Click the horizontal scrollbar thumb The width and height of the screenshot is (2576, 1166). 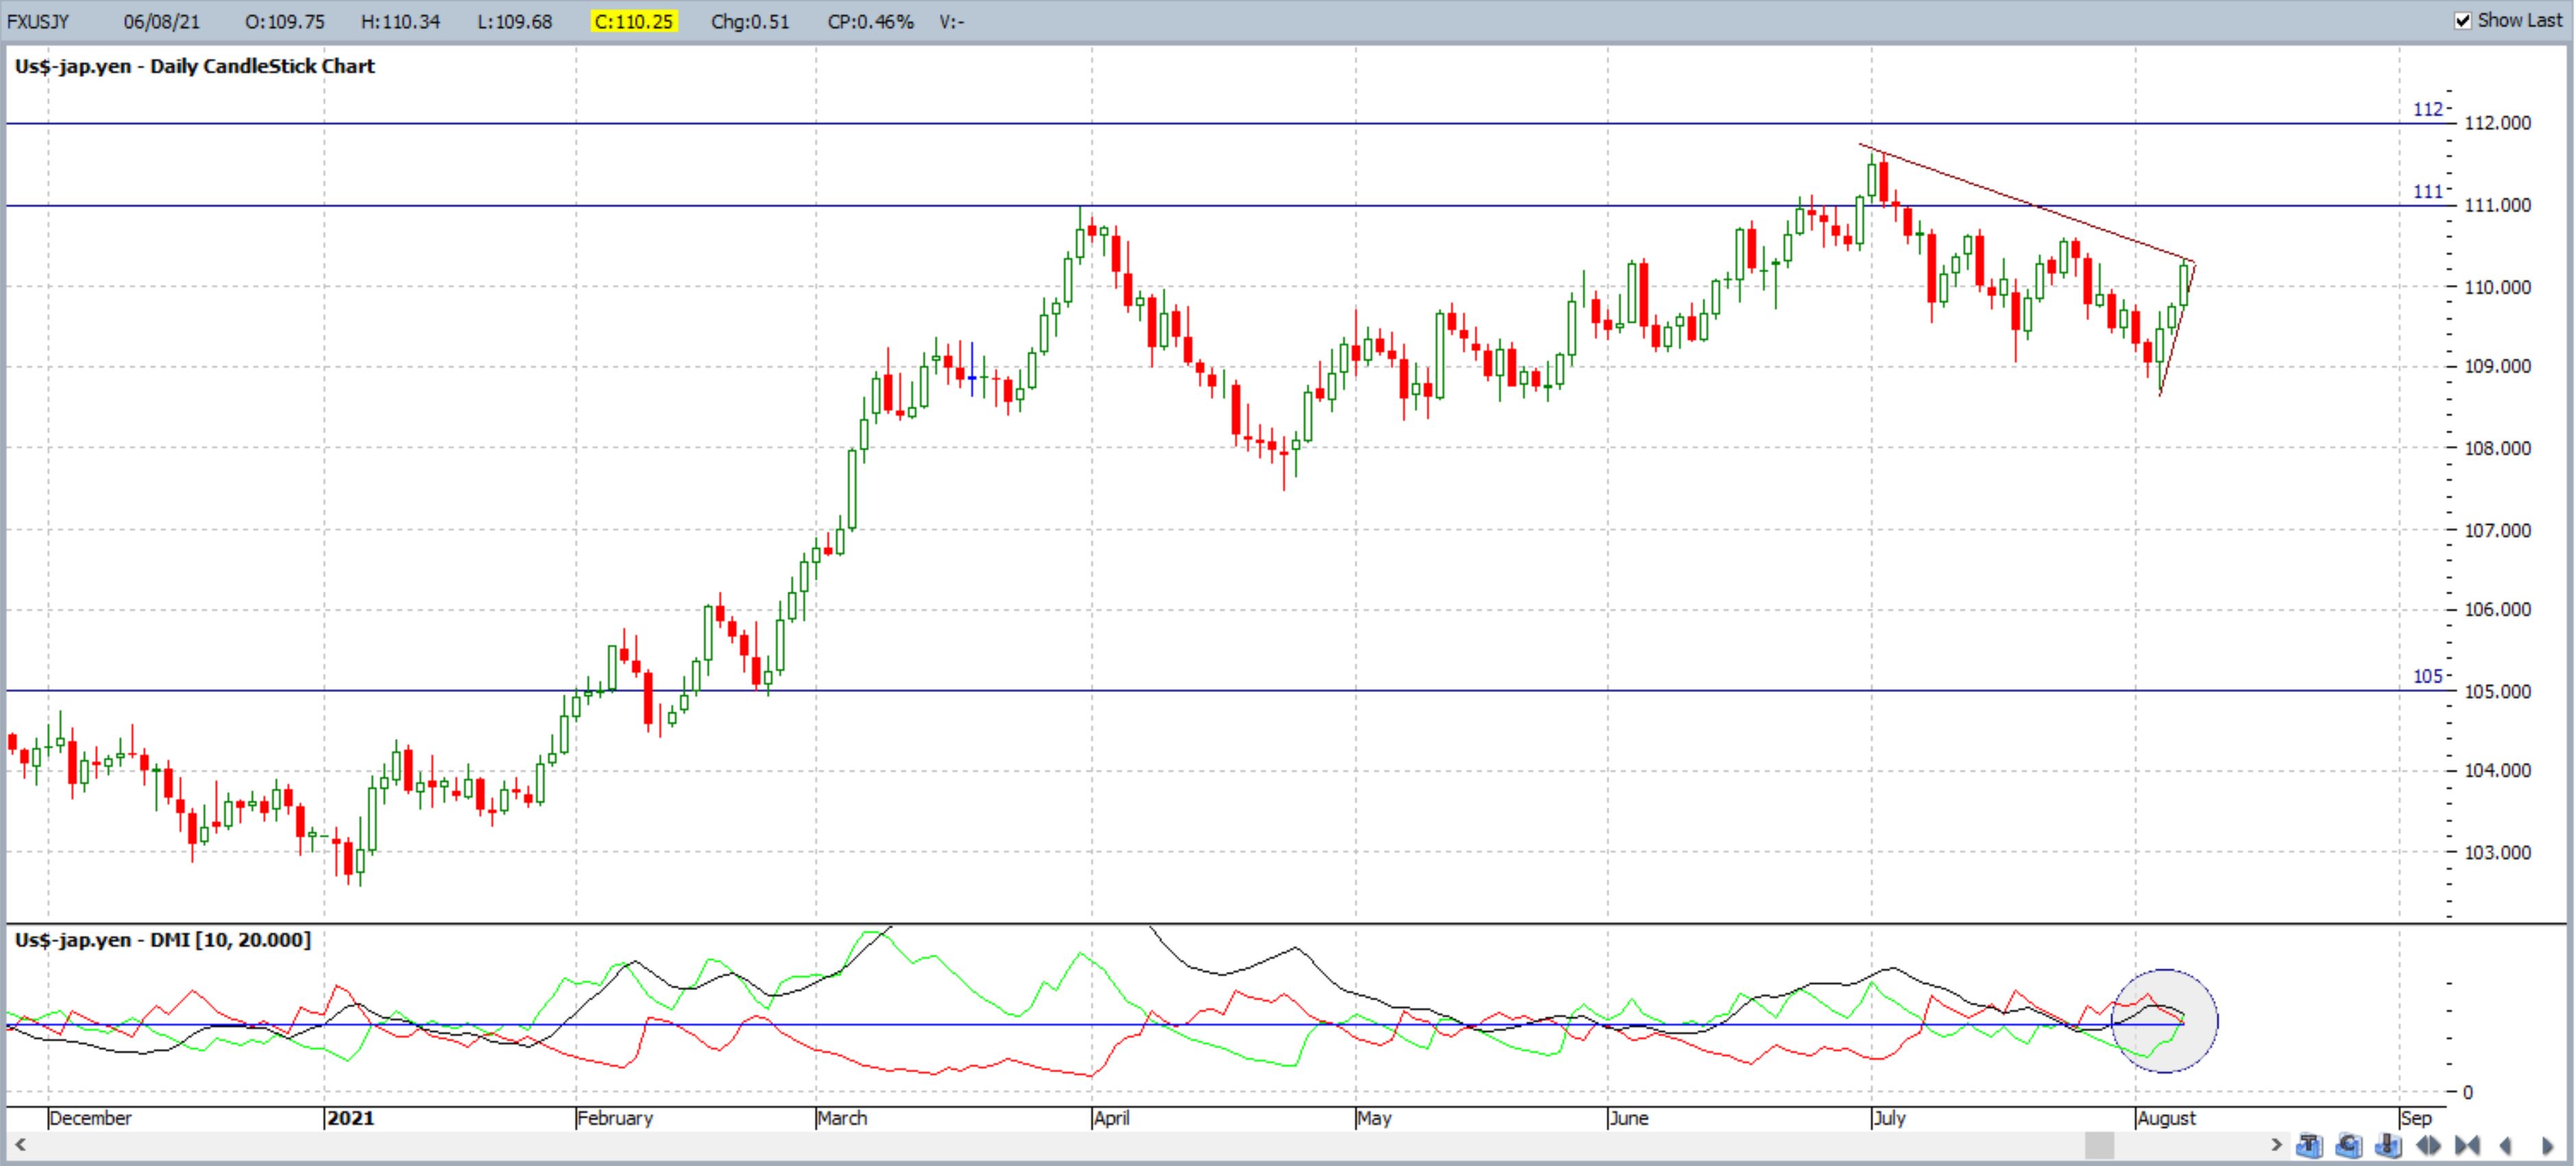[x=2099, y=1144]
